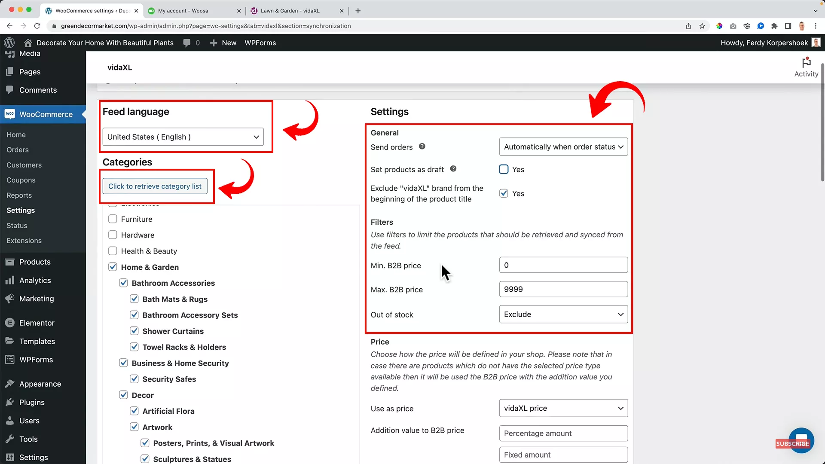Open the Appearance paintbrush icon
This screenshot has width=825, height=464.
click(x=9, y=384)
